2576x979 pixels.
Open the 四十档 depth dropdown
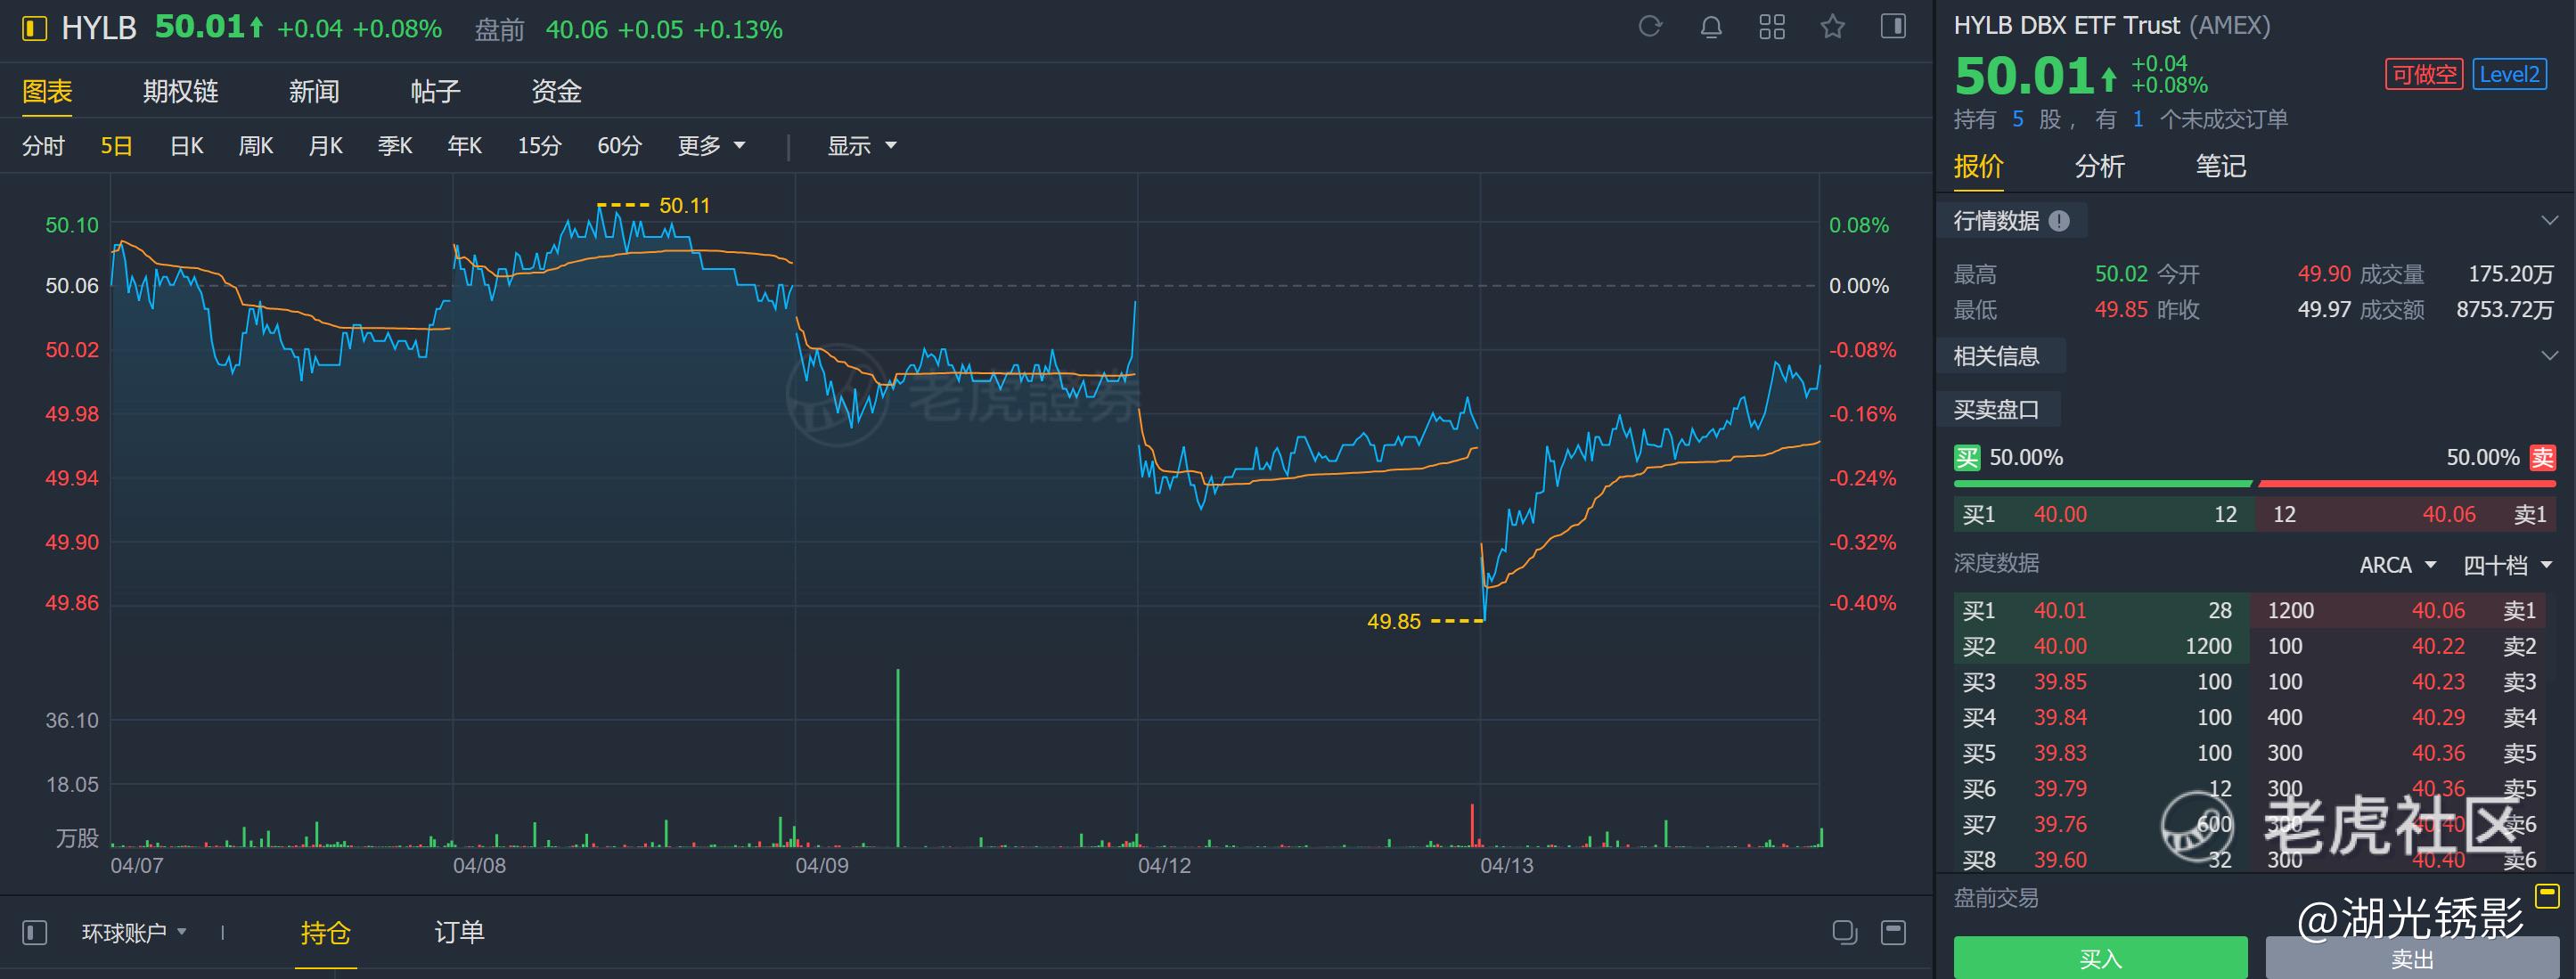coord(2507,565)
